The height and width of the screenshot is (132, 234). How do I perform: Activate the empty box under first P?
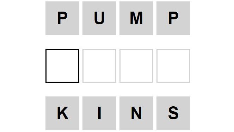[x=62, y=66]
